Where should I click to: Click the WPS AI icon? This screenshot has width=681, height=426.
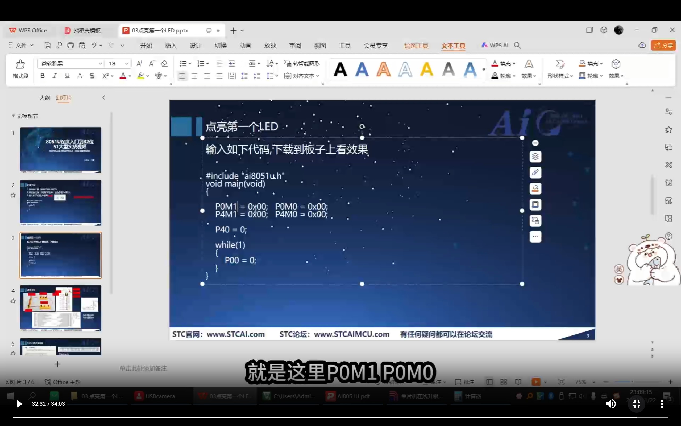495,45
